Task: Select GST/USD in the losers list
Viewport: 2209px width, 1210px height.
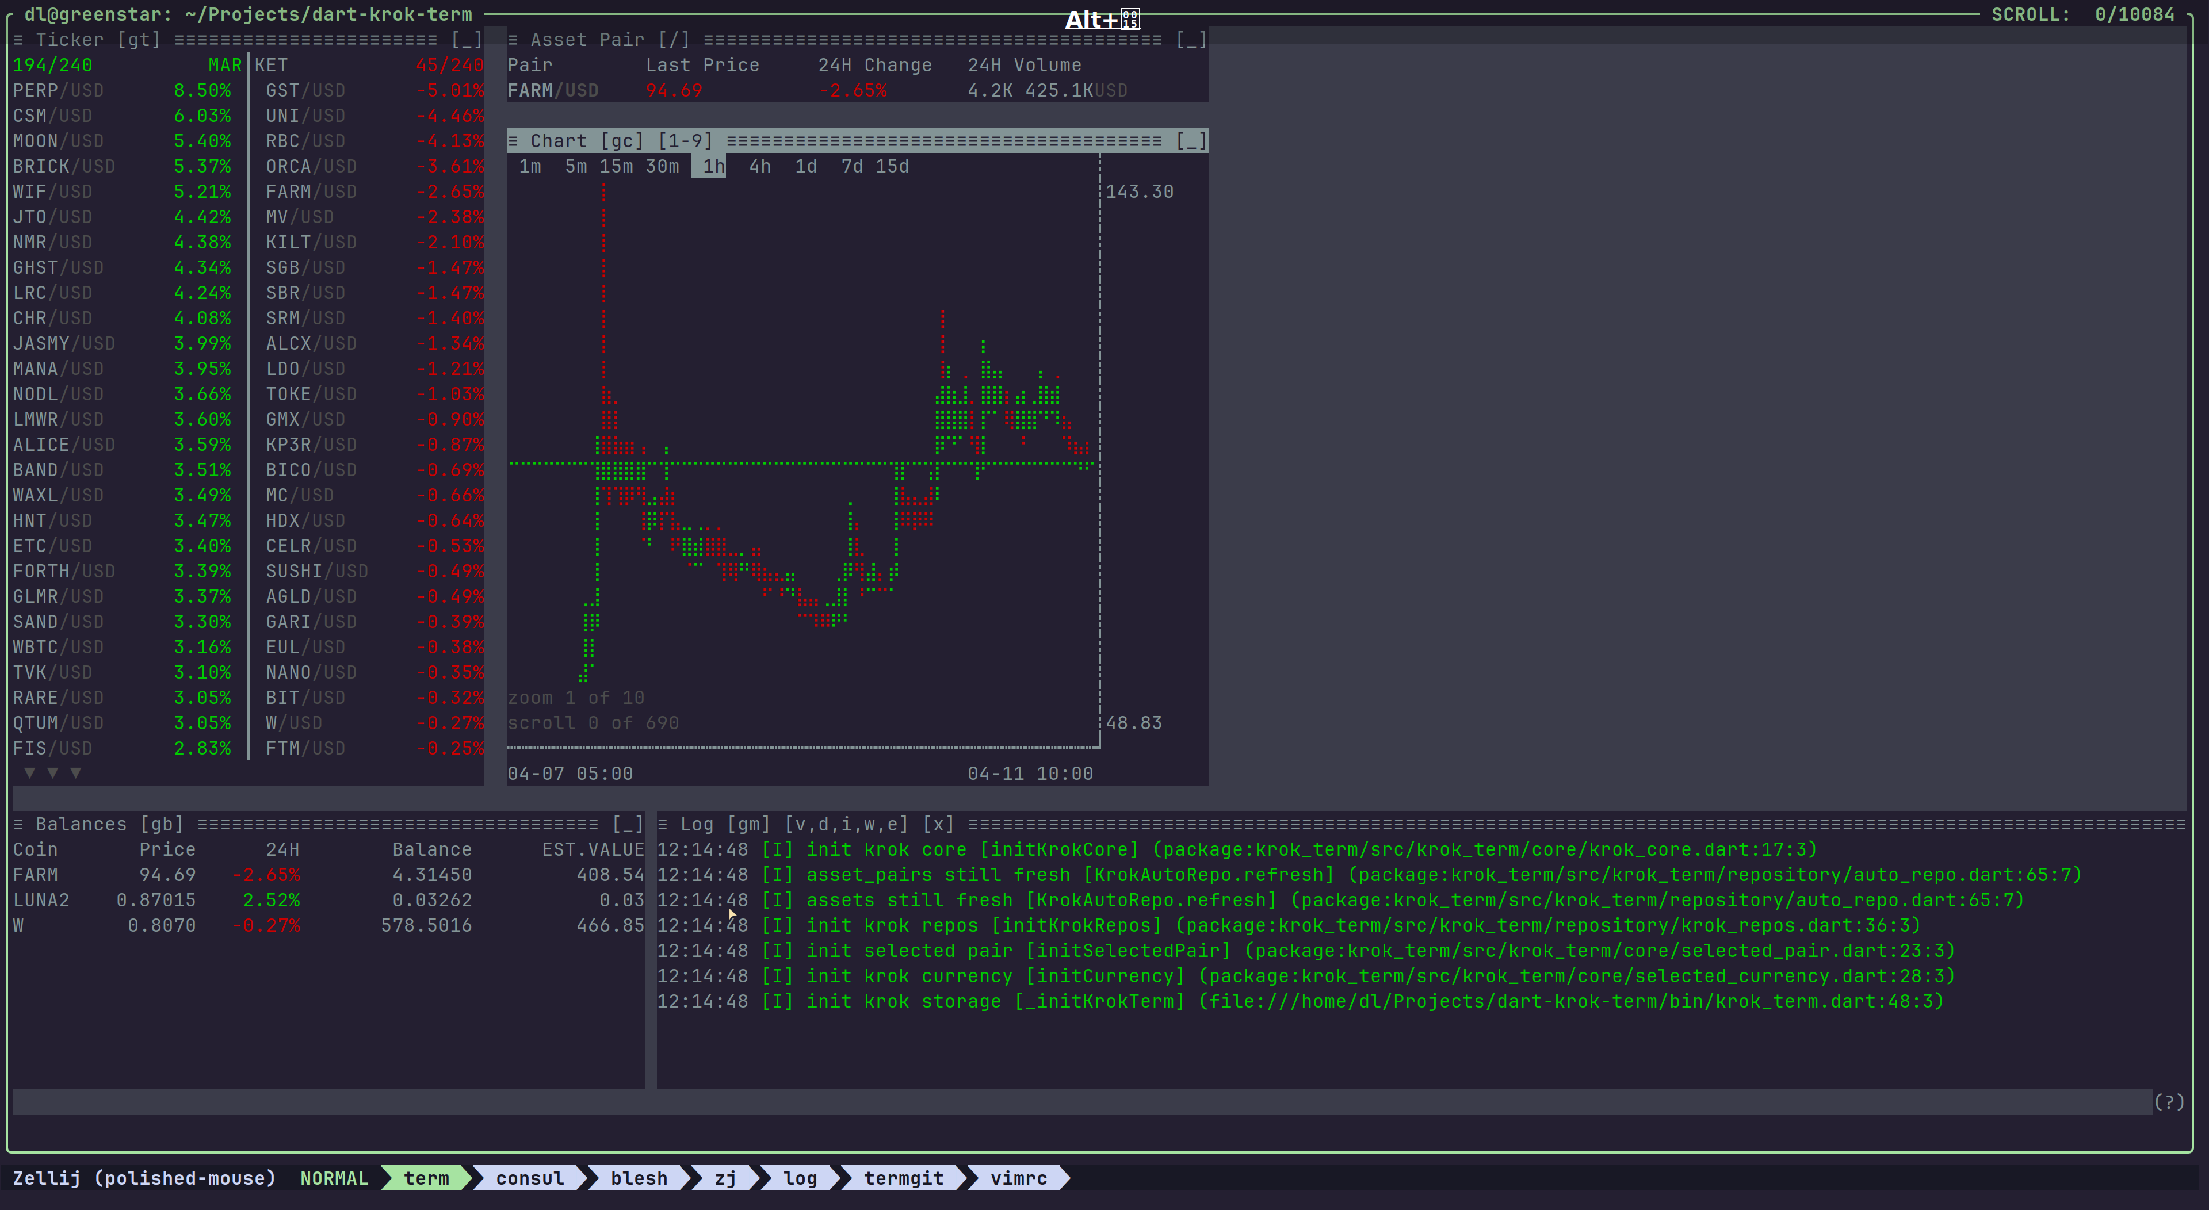Action: pos(374,91)
